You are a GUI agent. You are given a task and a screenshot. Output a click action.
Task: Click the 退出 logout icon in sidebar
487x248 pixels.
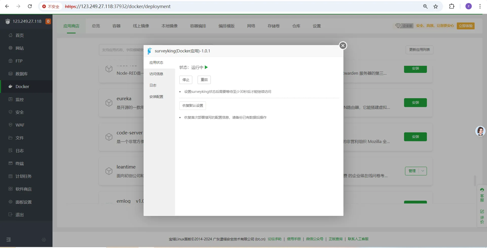coord(10,214)
